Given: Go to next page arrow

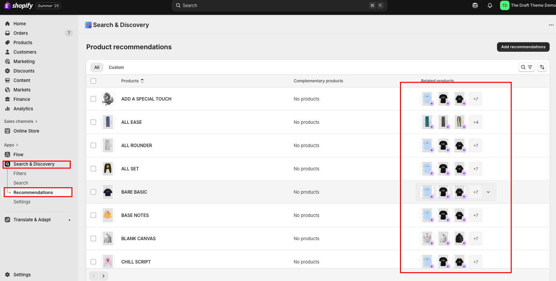Looking at the screenshot, I should click(x=103, y=276).
